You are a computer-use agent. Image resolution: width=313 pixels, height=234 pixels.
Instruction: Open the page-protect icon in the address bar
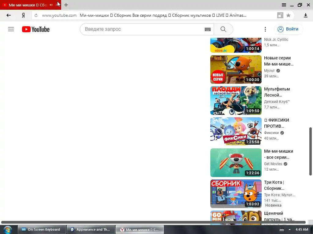pos(280,15)
